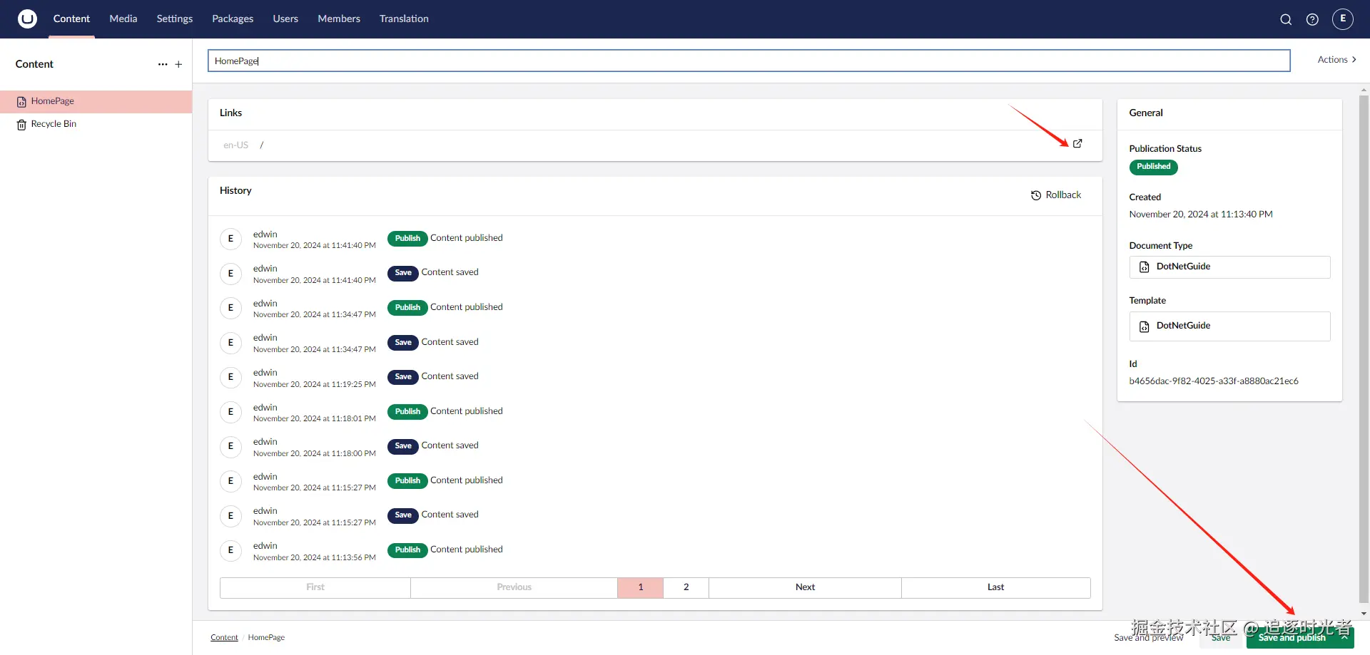Open the three-dots Content options menu
Viewport: 1370px width, 655px height.
pos(163,64)
